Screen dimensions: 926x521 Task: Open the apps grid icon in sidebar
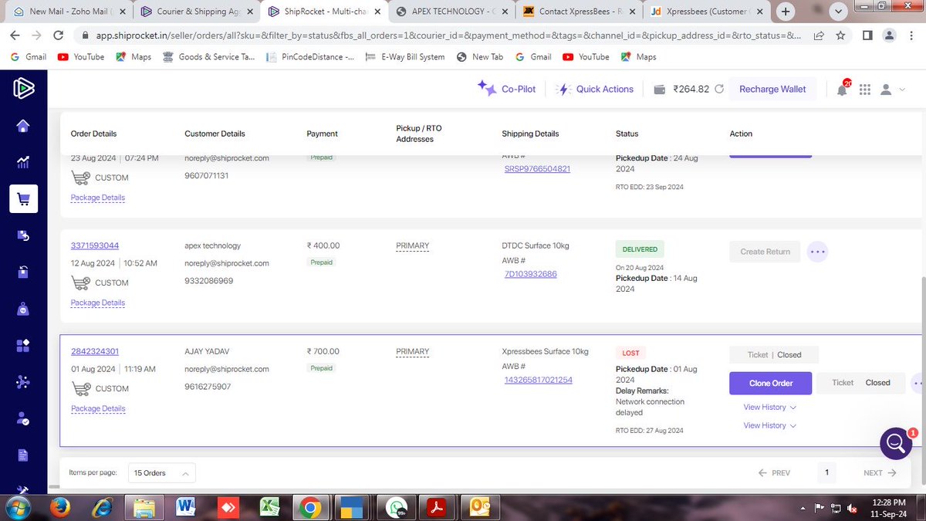(23, 345)
